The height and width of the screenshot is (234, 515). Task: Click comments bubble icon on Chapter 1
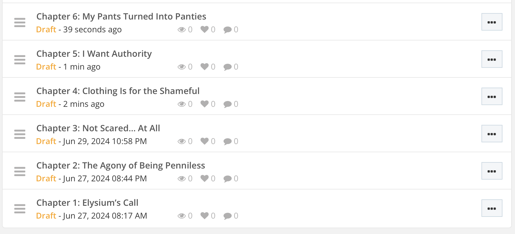coord(227,216)
